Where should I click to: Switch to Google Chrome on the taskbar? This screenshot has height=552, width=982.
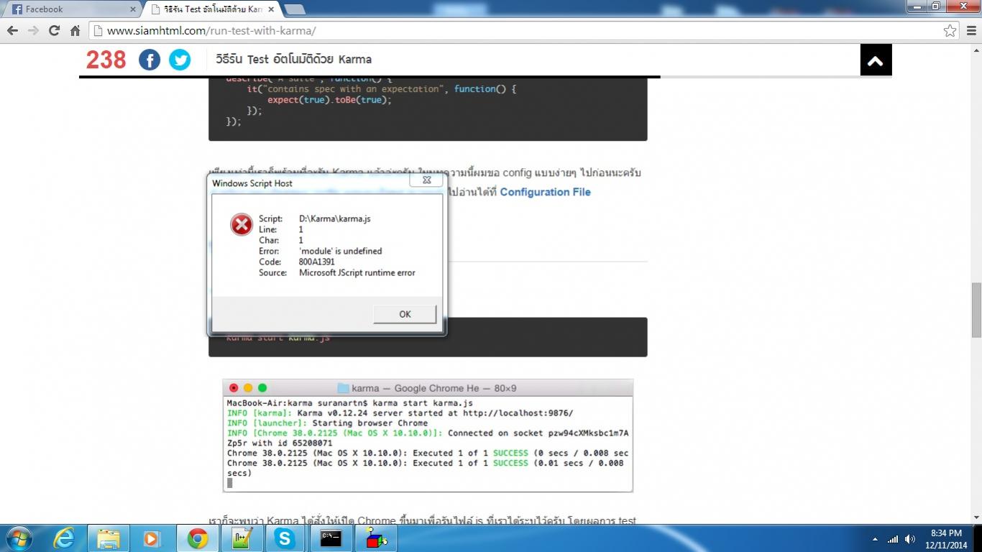pos(198,538)
